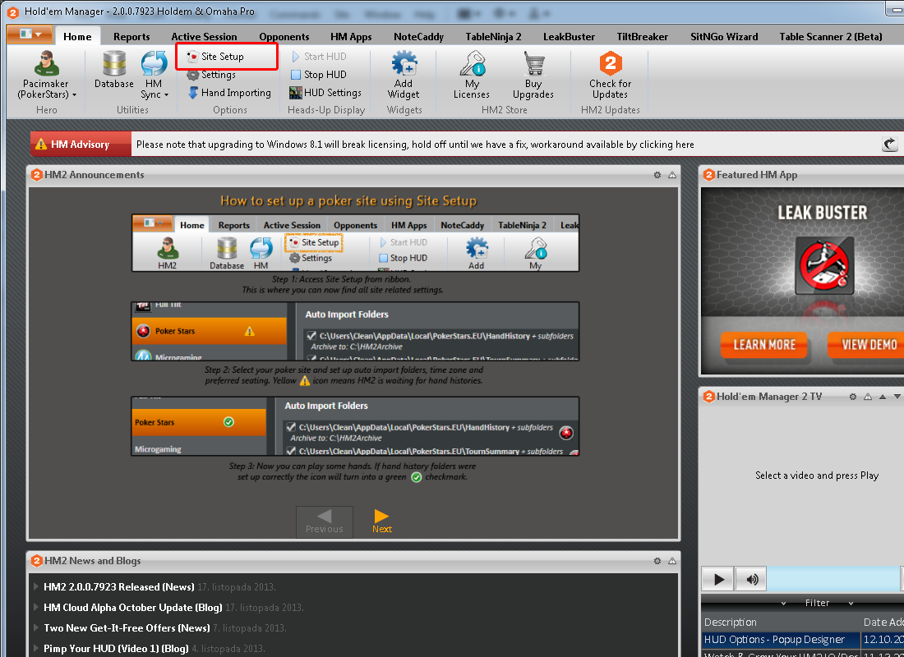The image size is (904, 657).
Task: Open Hand Importing options
Action: pyautogui.click(x=228, y=93)
